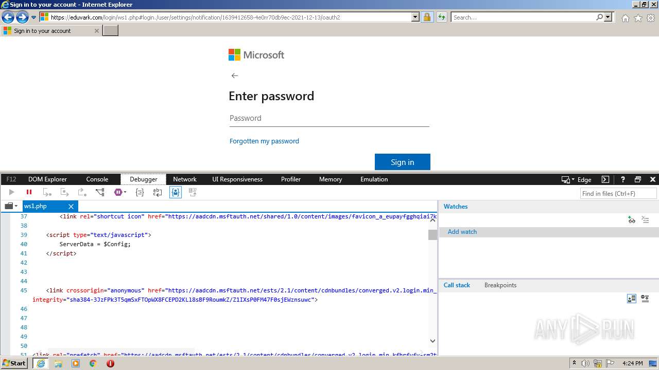Expand the address bar autocomplete dropdown
This screenshot has height=370, width=659.
coord(415,17)
